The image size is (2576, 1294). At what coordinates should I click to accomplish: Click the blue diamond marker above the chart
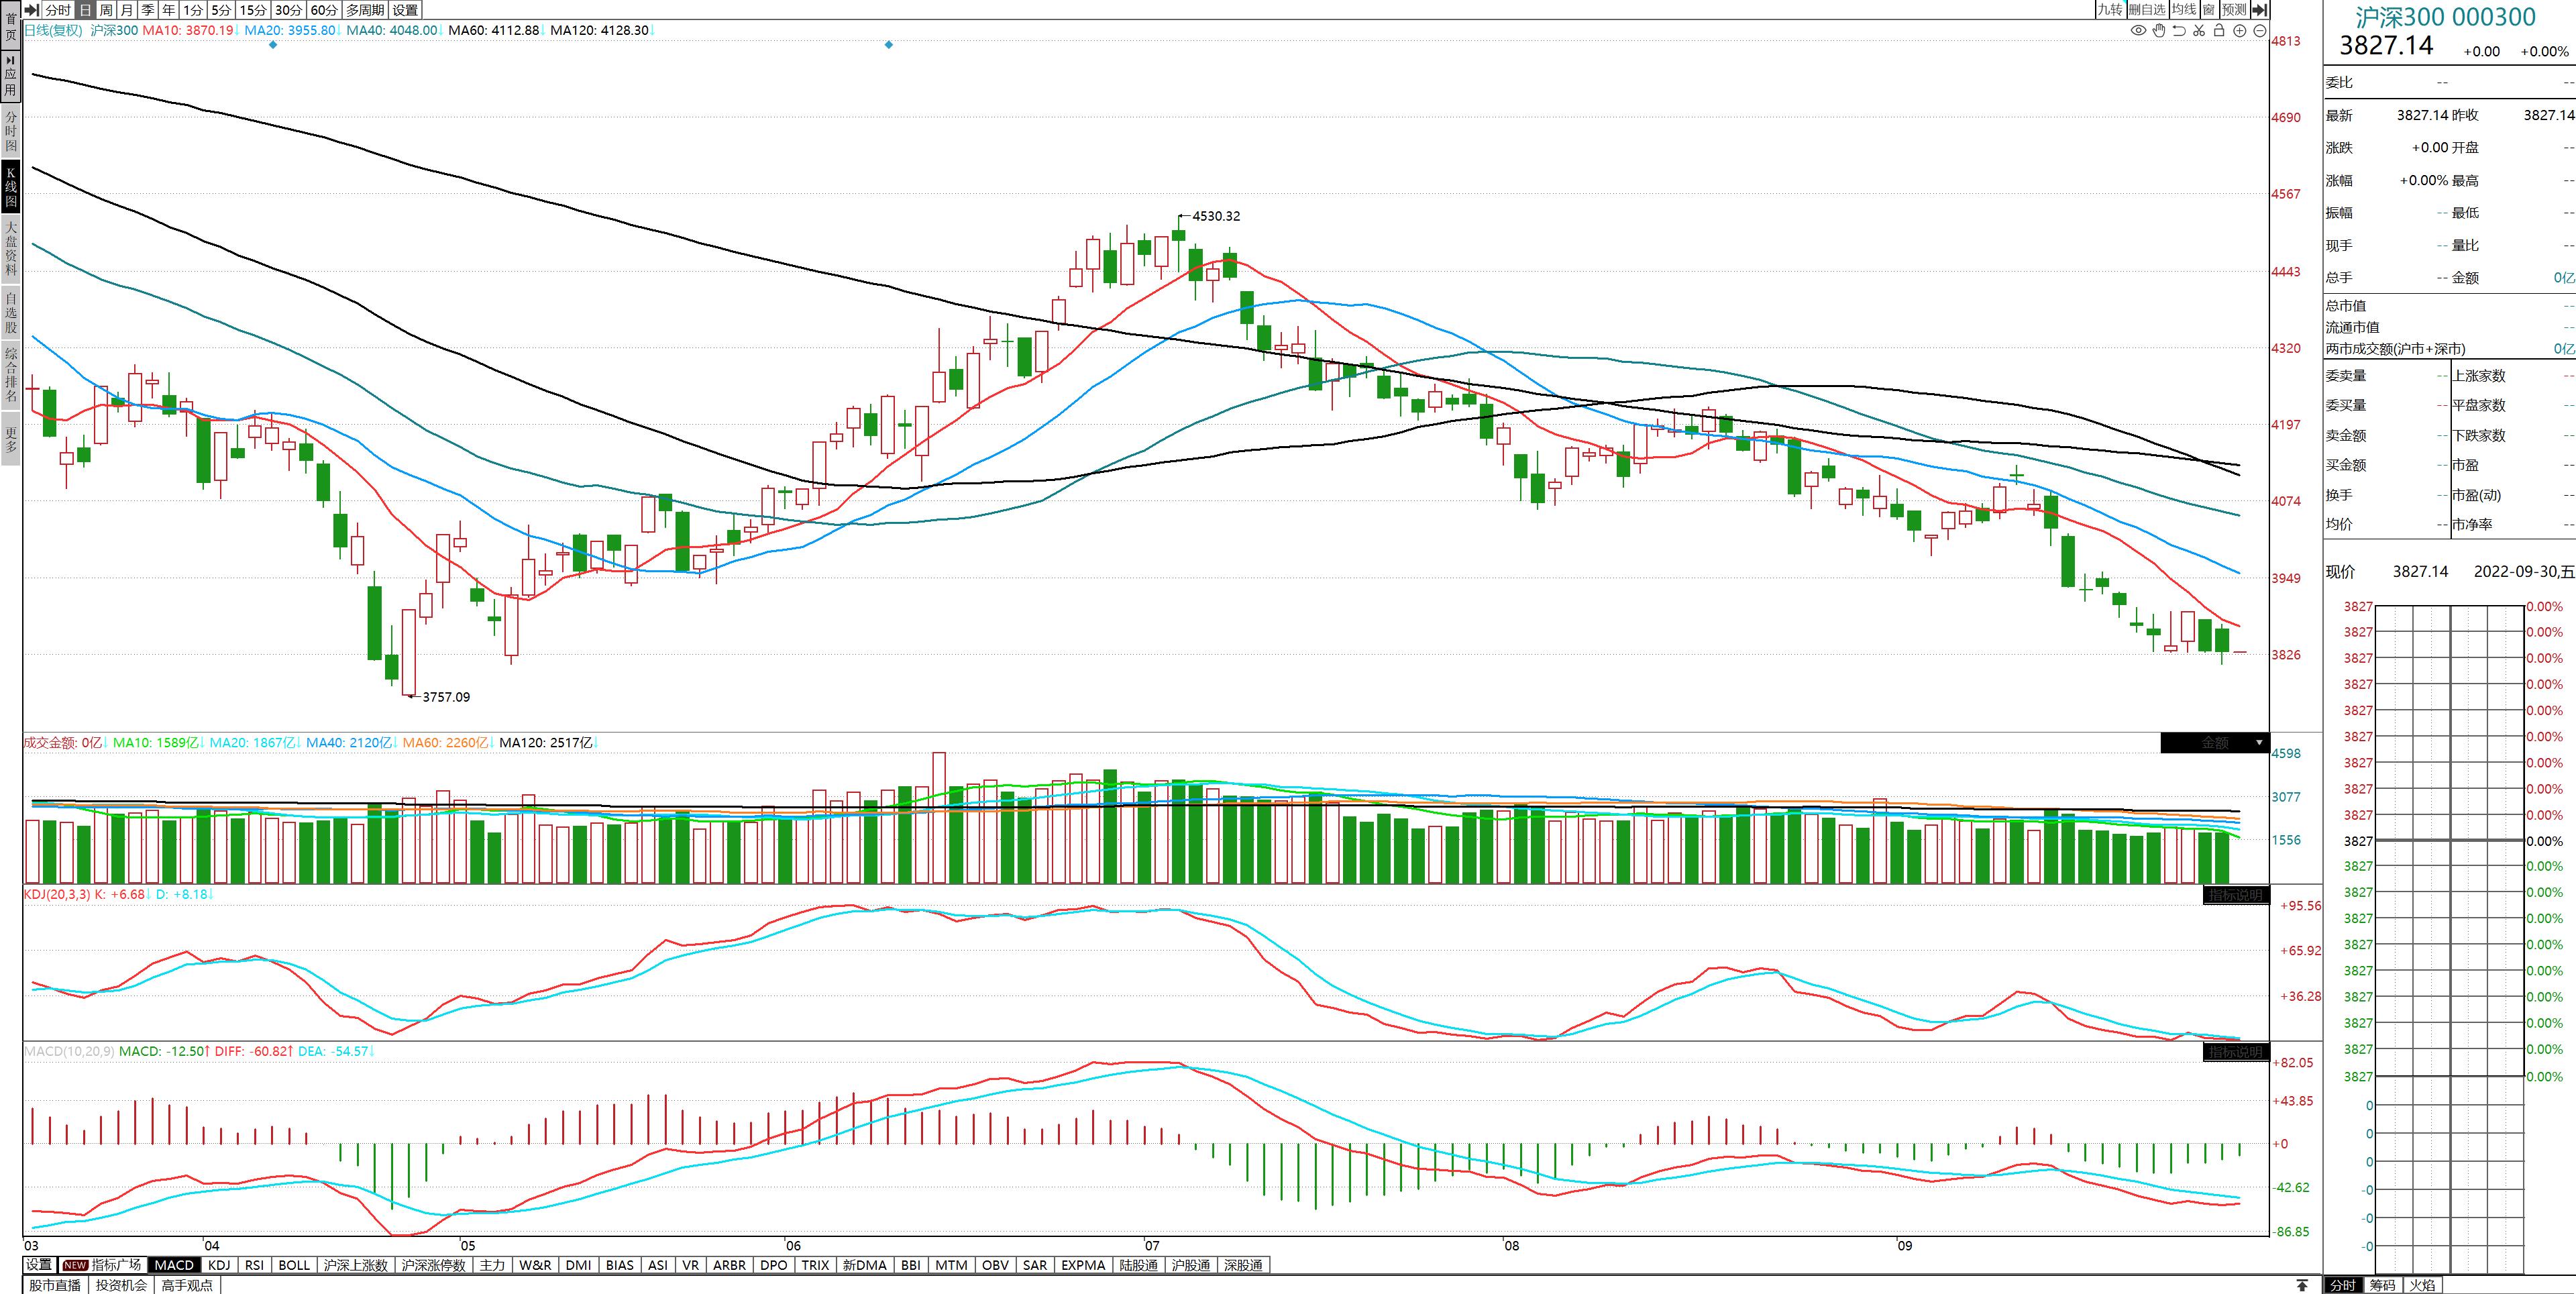272,45
